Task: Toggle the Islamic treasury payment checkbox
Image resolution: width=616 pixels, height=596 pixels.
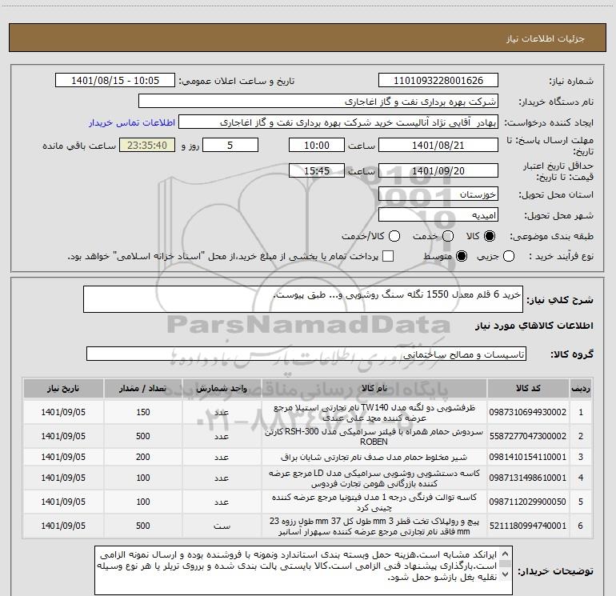Action: (388, 256)
